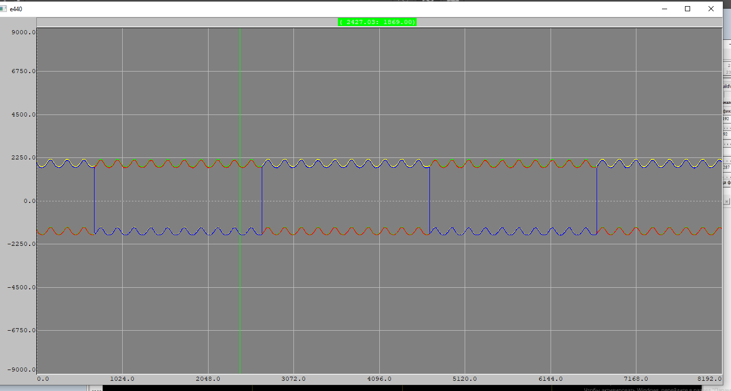Click the -6750.0 y-axis label
This screenshot has height=391, width=731.
coord(21,330)
